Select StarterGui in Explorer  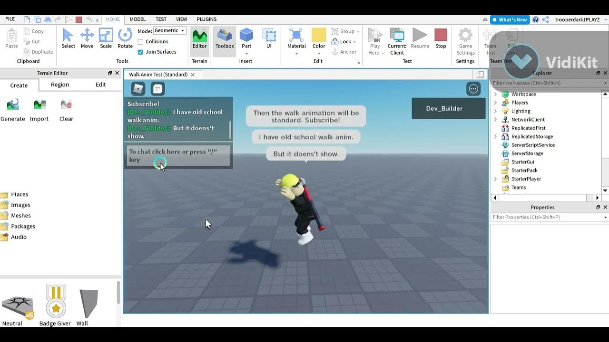(522, 162)
